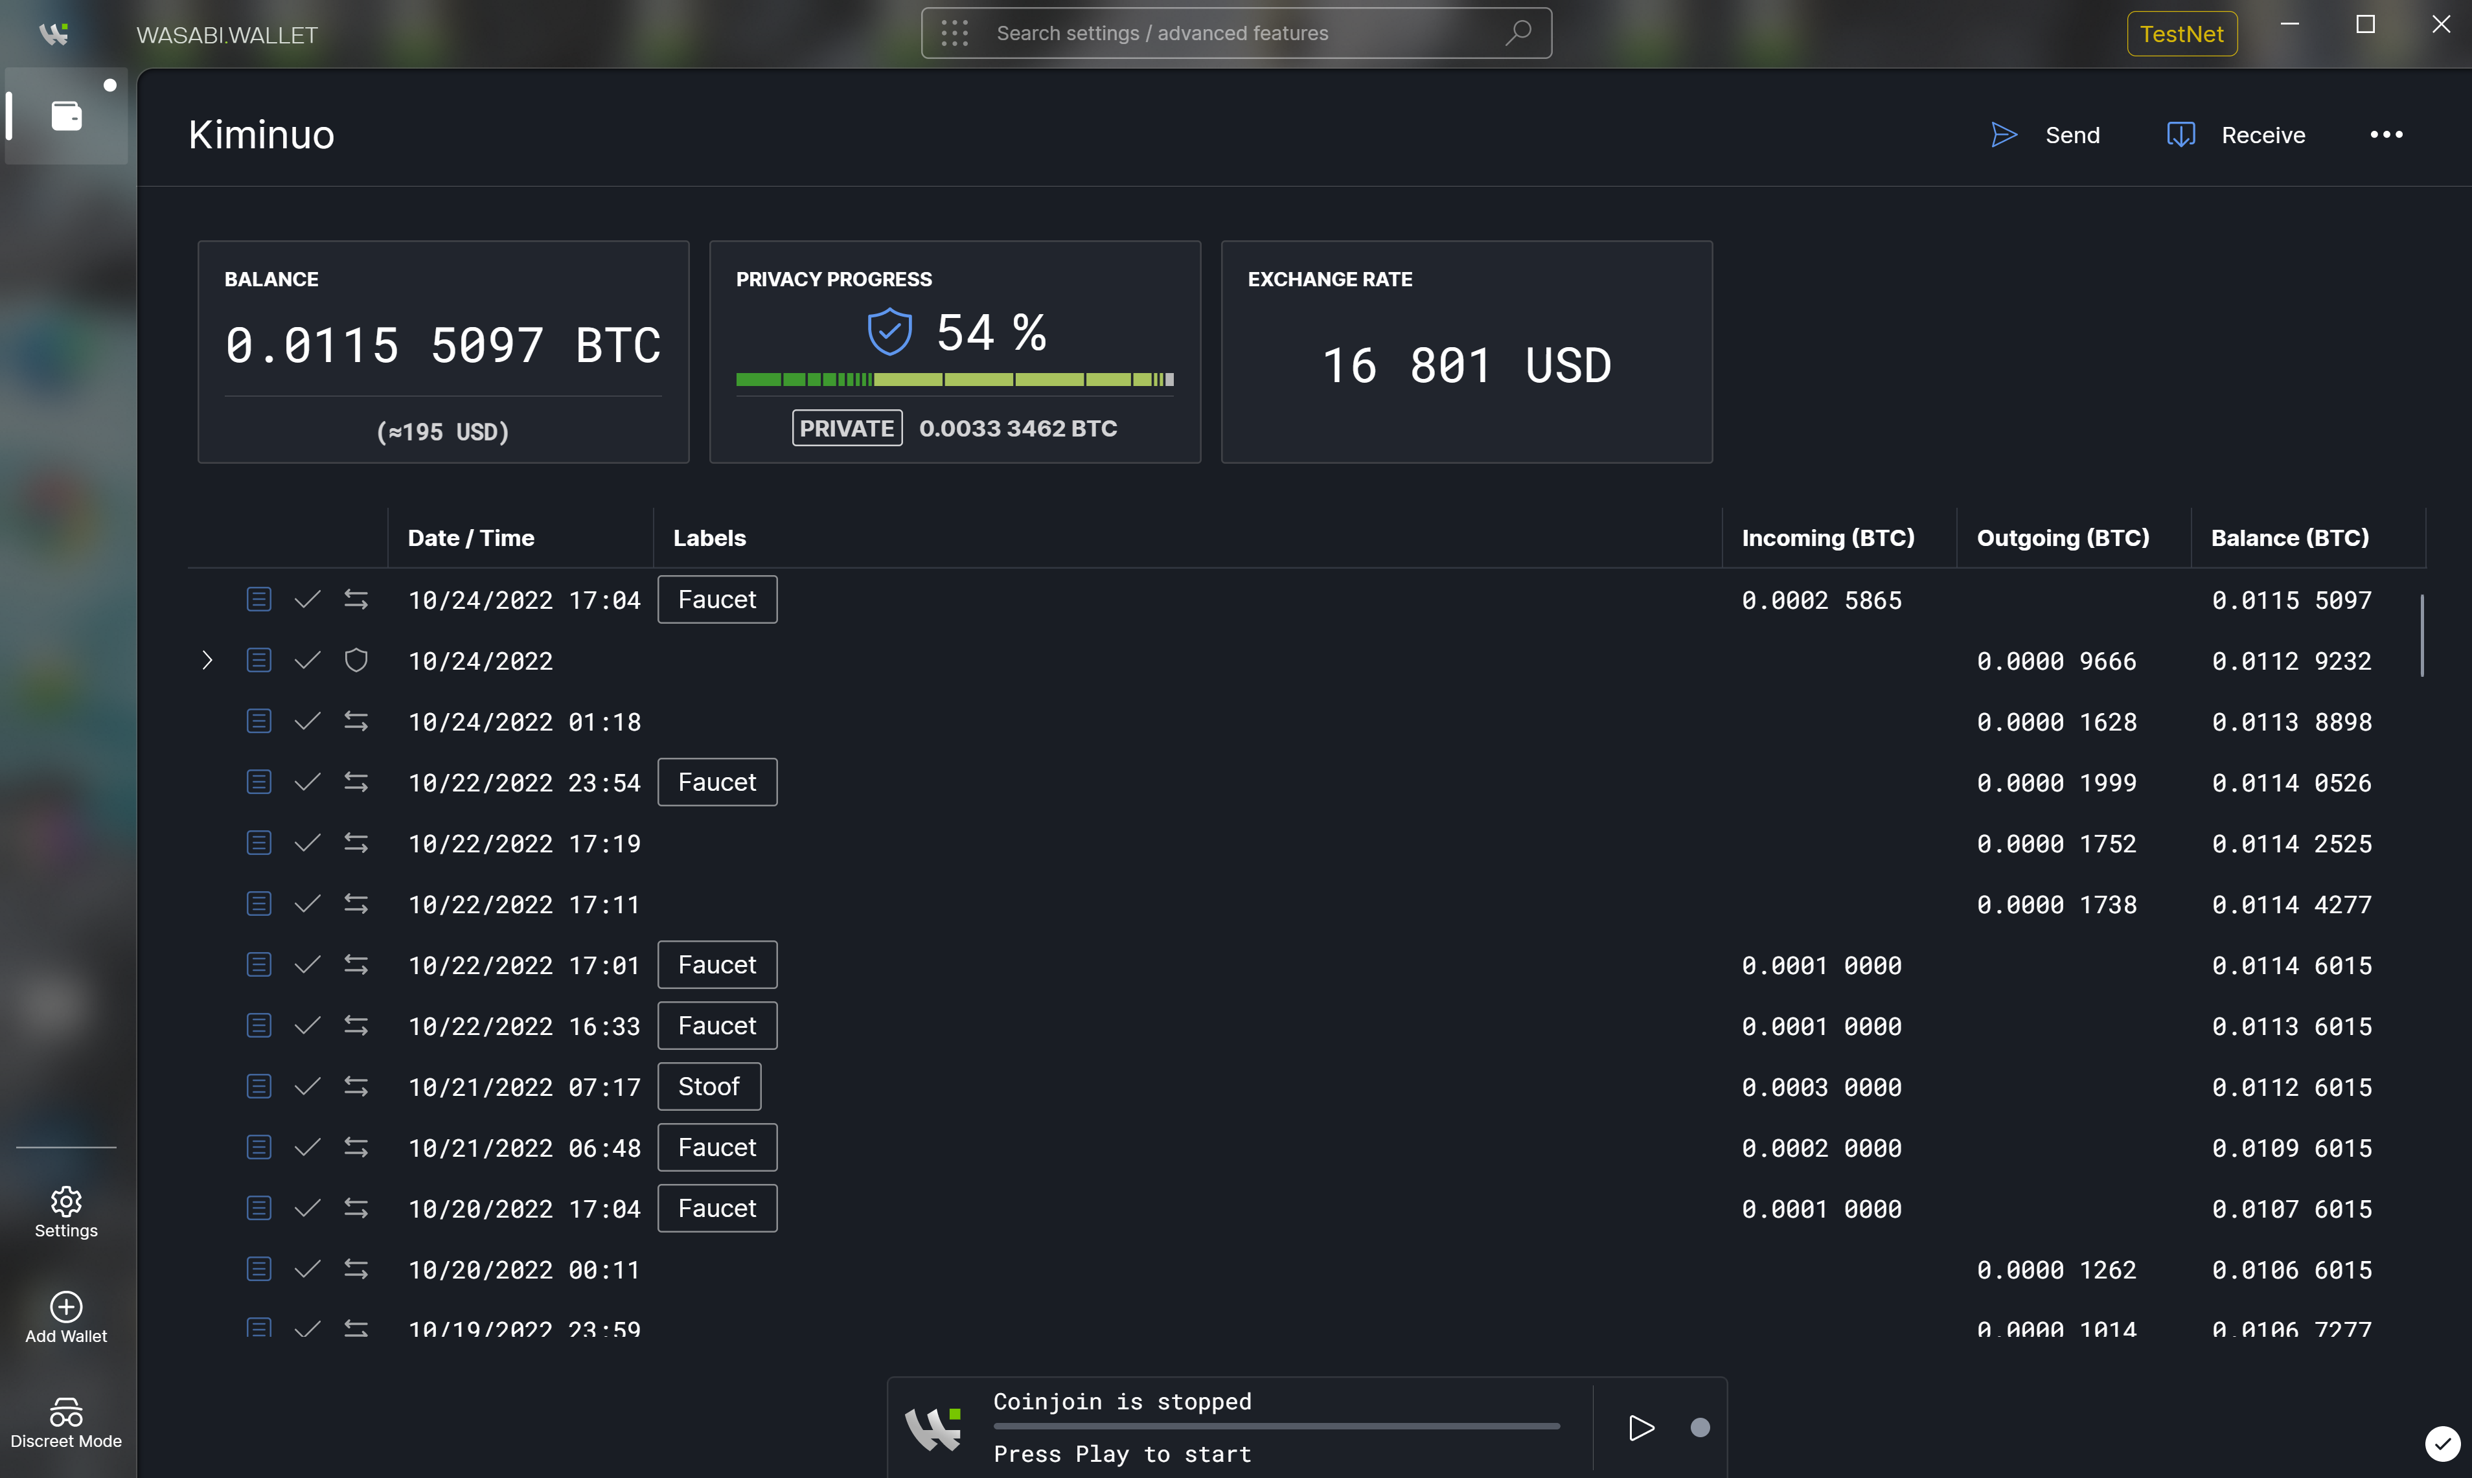Click the confirmed checkmark on the 10/24/2022 17:04 row
This screenshot has height=1478, width=2472.
307,598
